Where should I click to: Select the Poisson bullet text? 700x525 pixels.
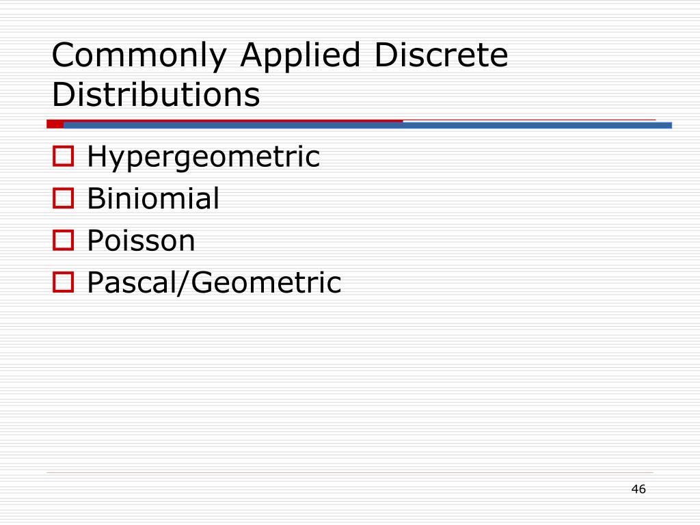tap(141, 241)
